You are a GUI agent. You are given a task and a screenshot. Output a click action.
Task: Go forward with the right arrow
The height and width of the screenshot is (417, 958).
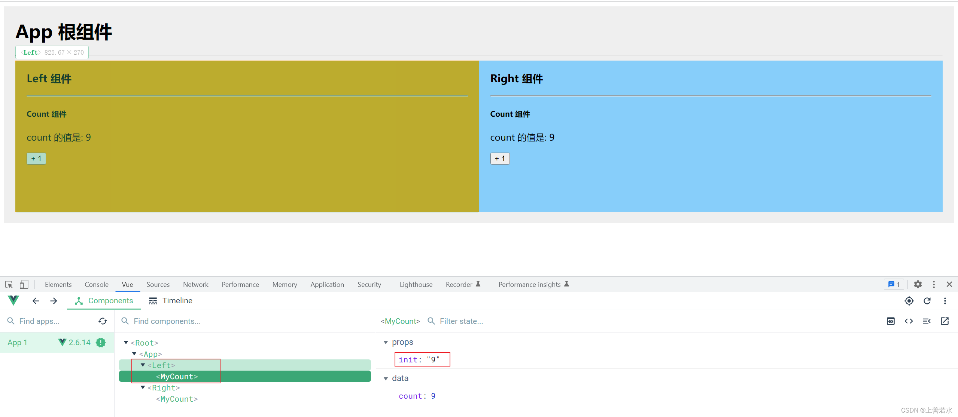point(54,301)
